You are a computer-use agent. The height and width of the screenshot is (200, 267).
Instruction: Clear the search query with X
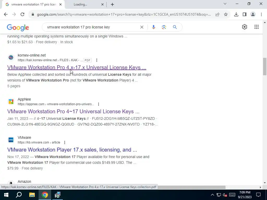(x=142, y=27)
